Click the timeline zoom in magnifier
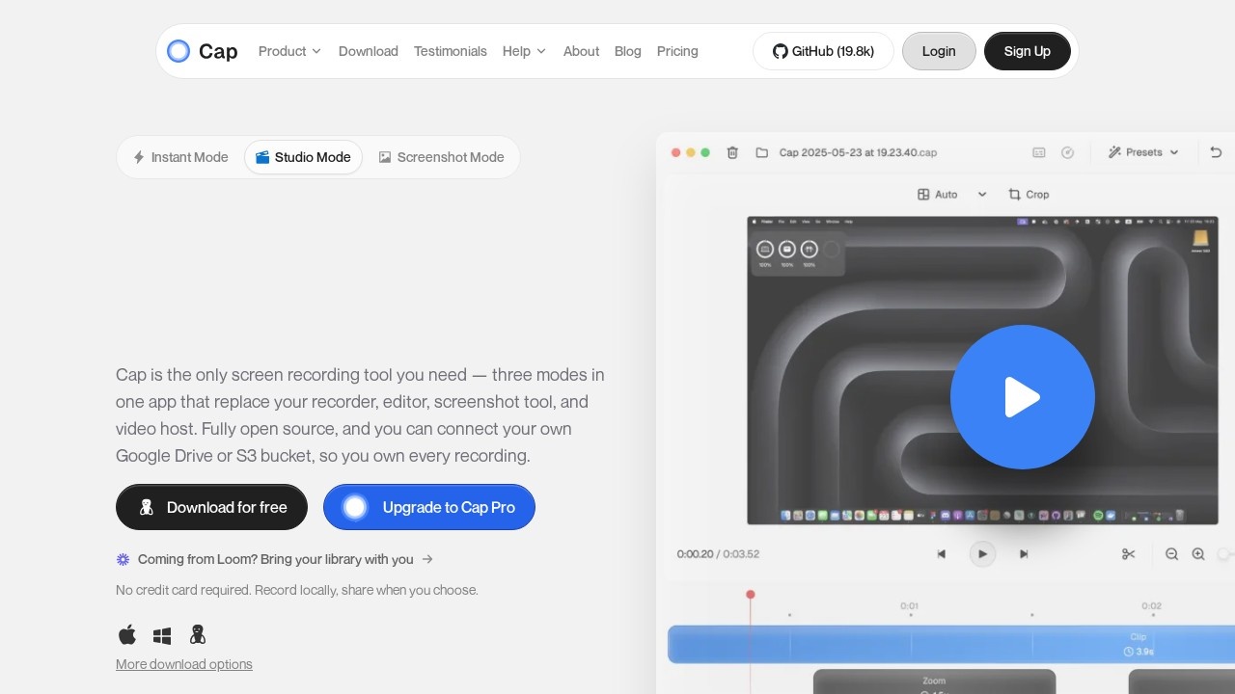This screenshot has height=694, width=1235. (1198, 554)
